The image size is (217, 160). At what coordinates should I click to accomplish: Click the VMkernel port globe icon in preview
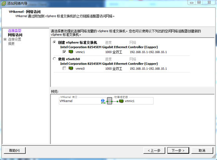click(103, 101)
